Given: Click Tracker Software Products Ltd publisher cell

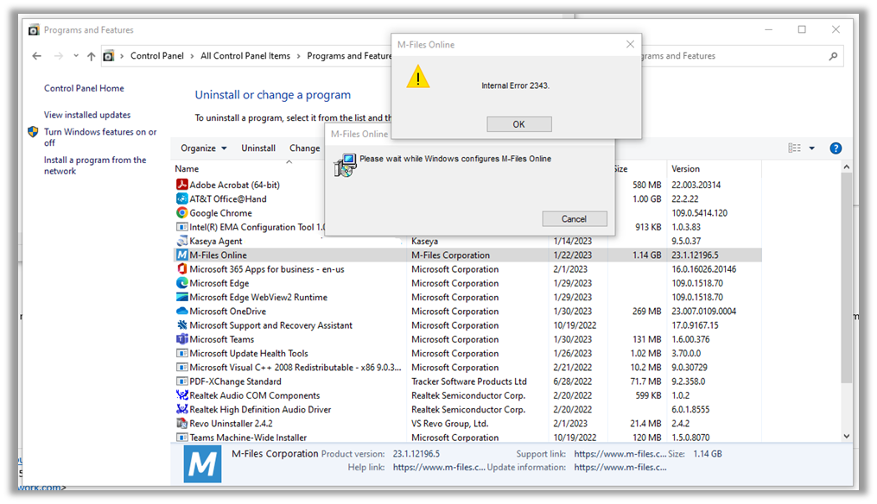Looking at the screenshot, I should click(x=469, y=381).
